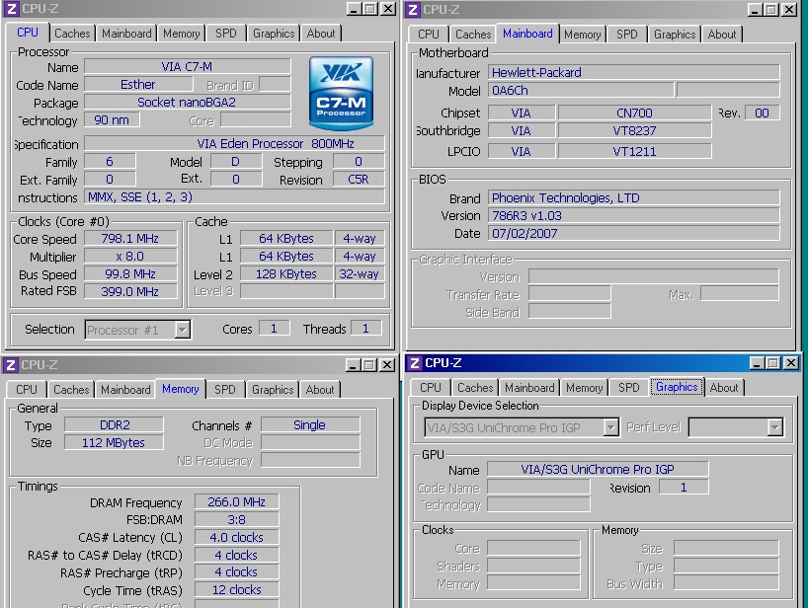Viewport: 808px width, 608px height.
Task: Click the memory Size value '112 MBytes'
Action: (114, 443)
